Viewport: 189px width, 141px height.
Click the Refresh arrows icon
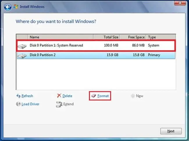coord(18,96)
